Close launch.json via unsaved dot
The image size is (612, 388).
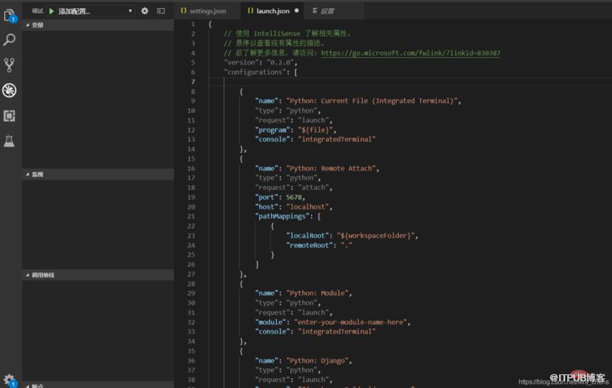tap(296, 11)
